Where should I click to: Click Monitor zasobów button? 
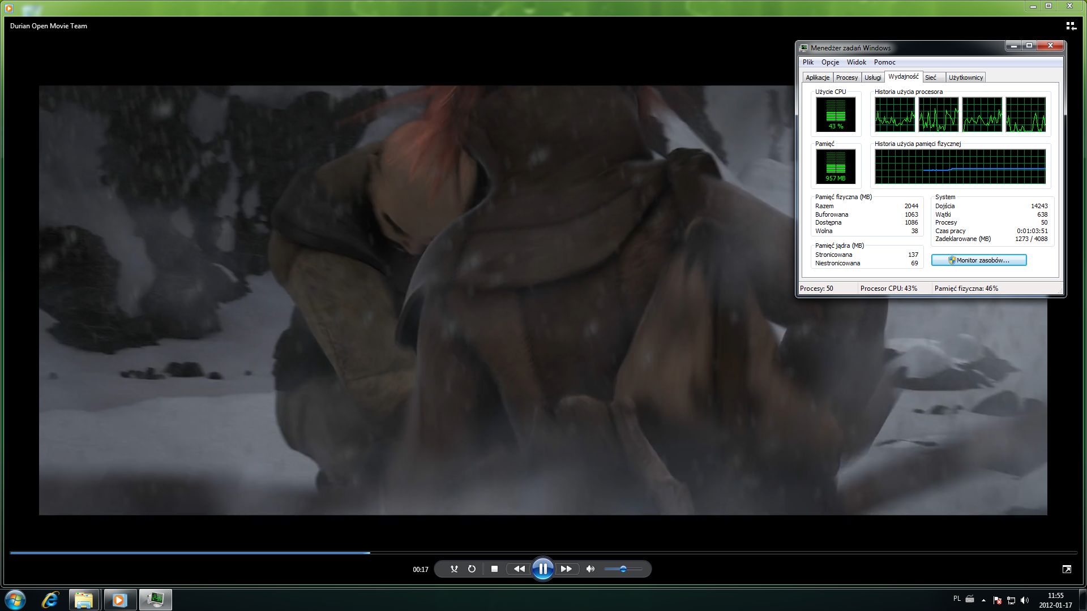point(979,260)
